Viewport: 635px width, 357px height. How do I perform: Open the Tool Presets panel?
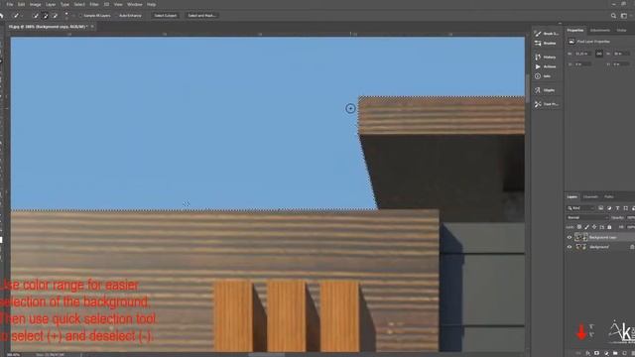tap(547, 104)
